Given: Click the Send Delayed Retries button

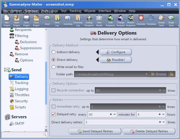Looking at the screenshot, I should 95,131.
